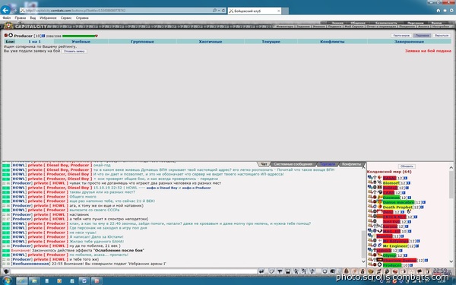The width and height of the screenshot is (456, 285).
Task: Click the Biomorf name in the player list
Action: (x=391, y=183)
